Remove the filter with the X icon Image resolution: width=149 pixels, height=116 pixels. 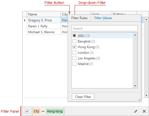pos(144,111)
